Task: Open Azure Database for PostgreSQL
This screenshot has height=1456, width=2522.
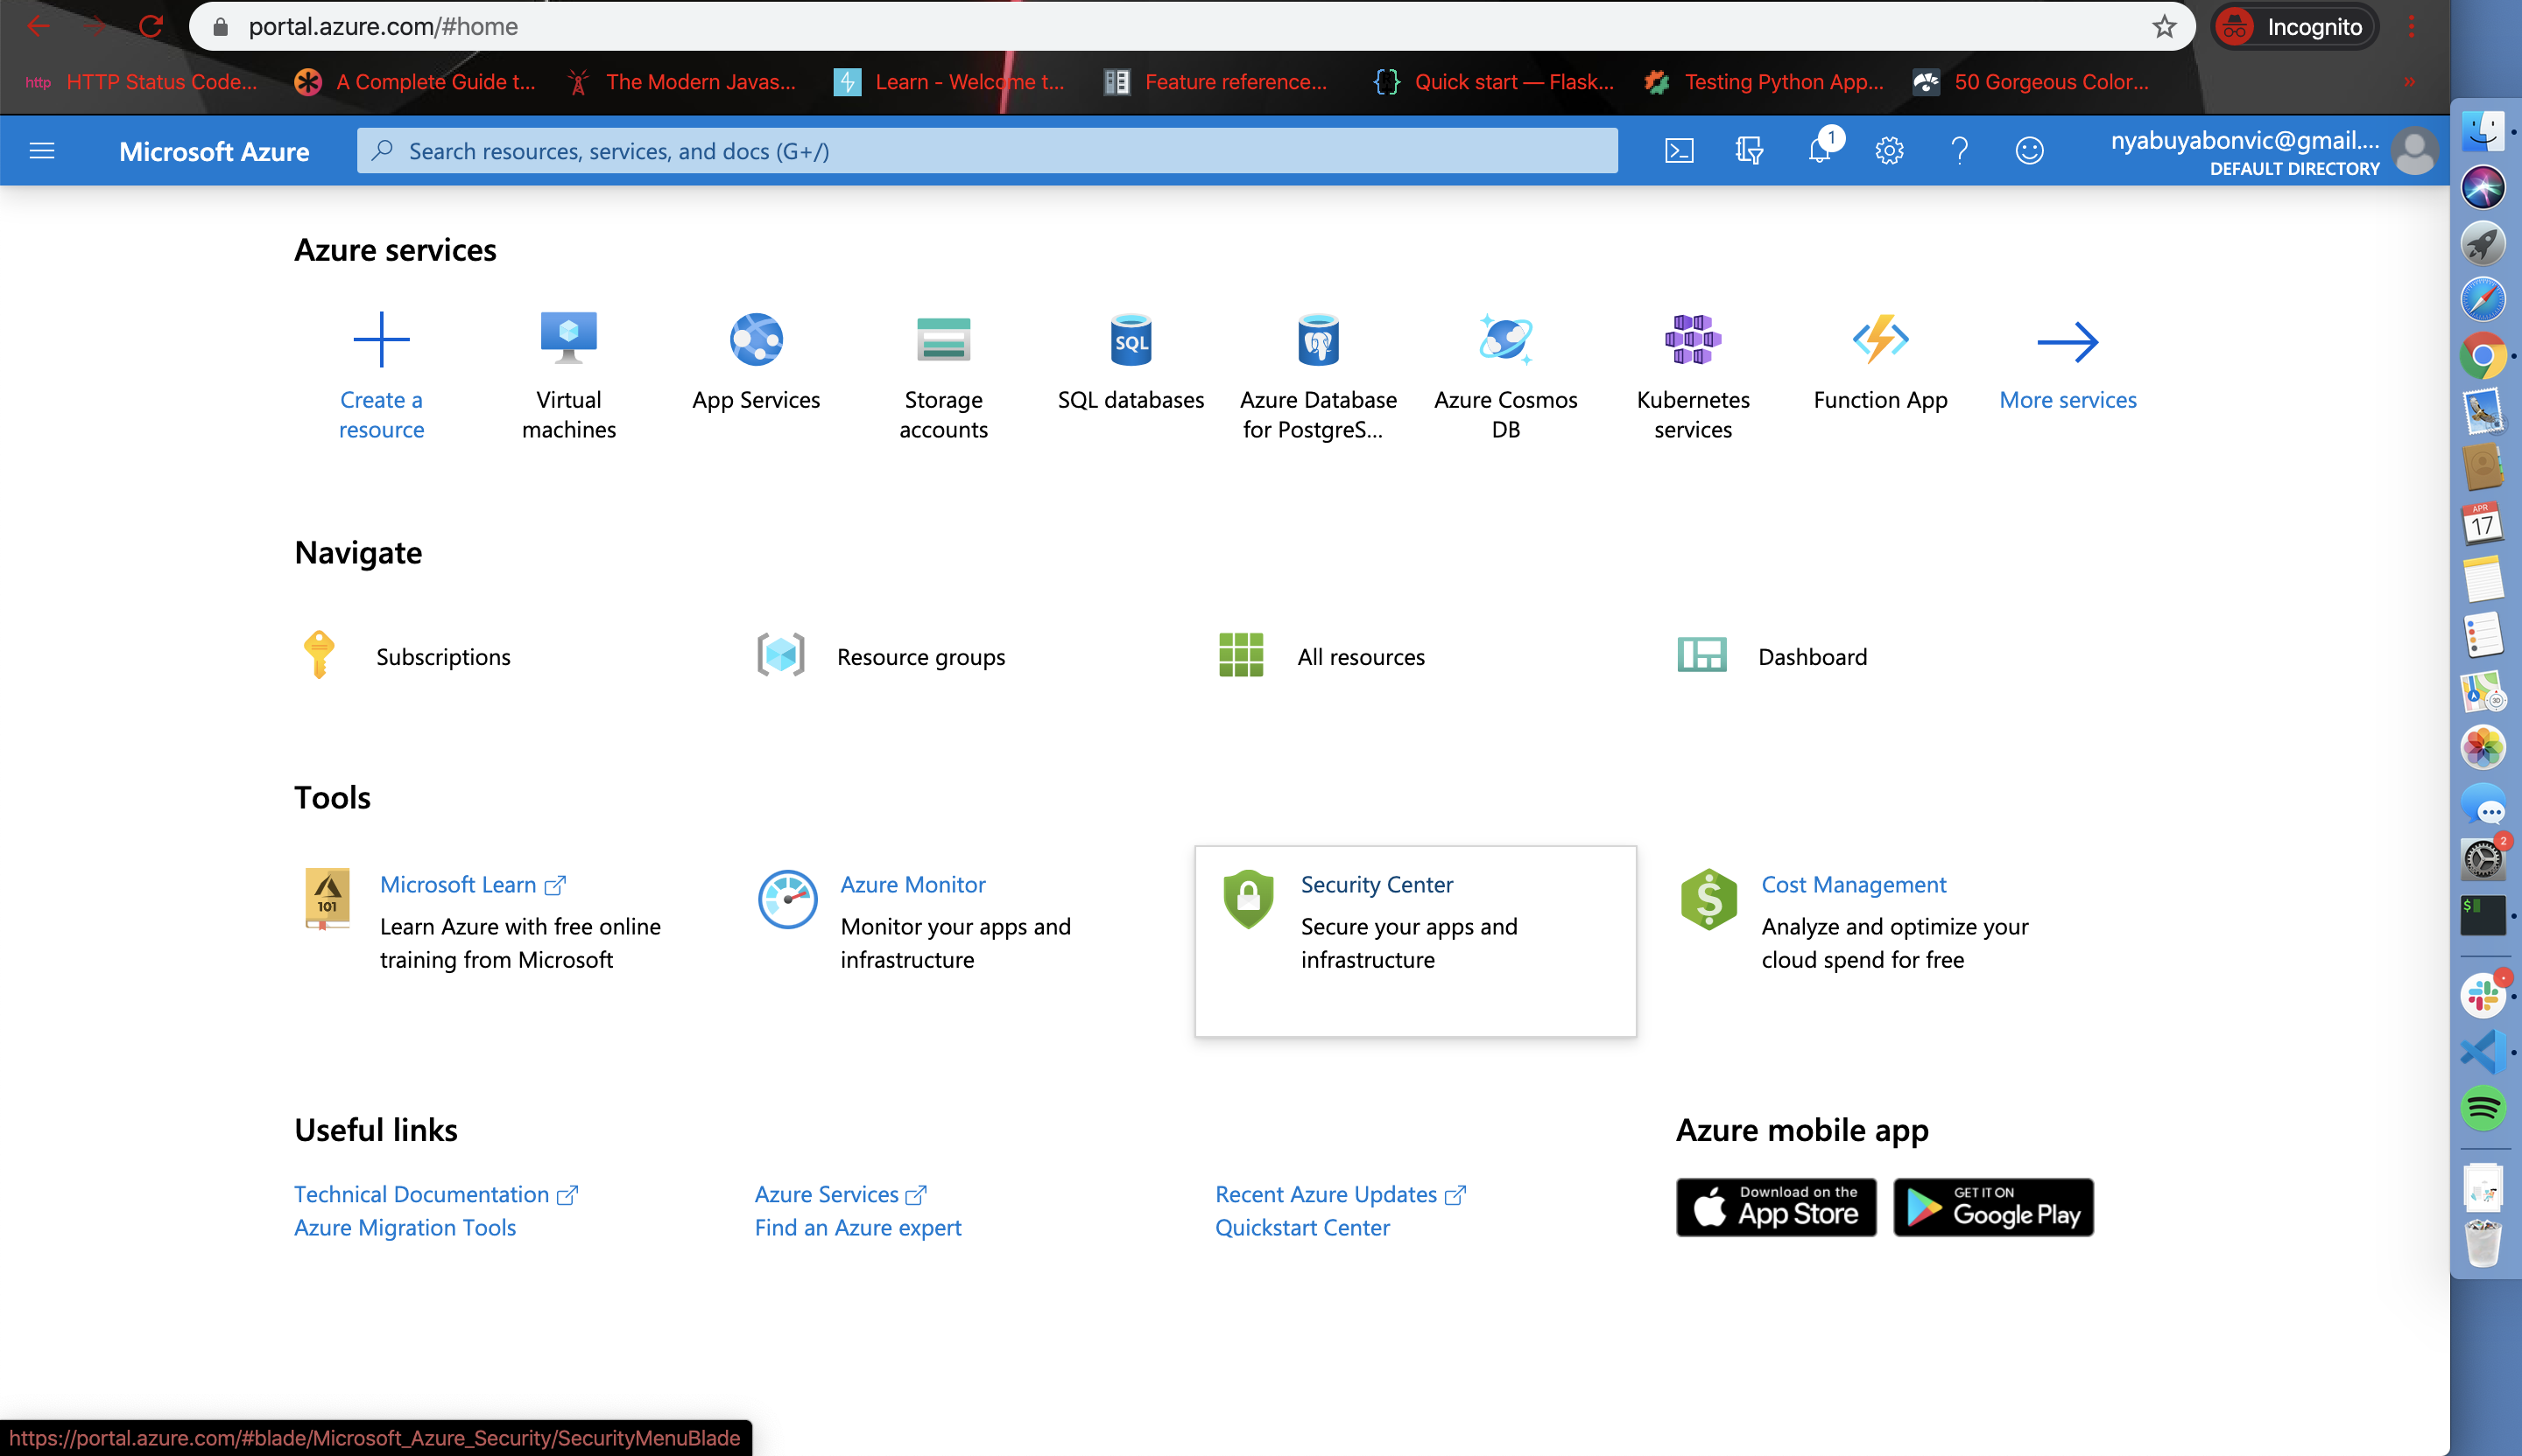Action: pos(1318,376)
